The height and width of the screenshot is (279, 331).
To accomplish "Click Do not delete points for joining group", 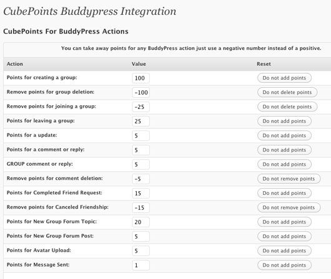I will [x=287, y=106].
